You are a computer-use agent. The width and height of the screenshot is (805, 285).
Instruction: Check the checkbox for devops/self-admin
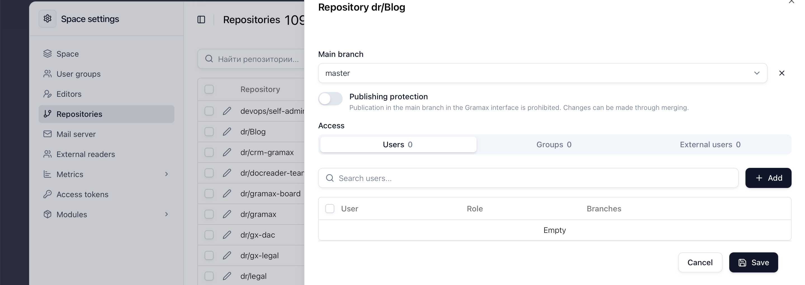point(209,111)
